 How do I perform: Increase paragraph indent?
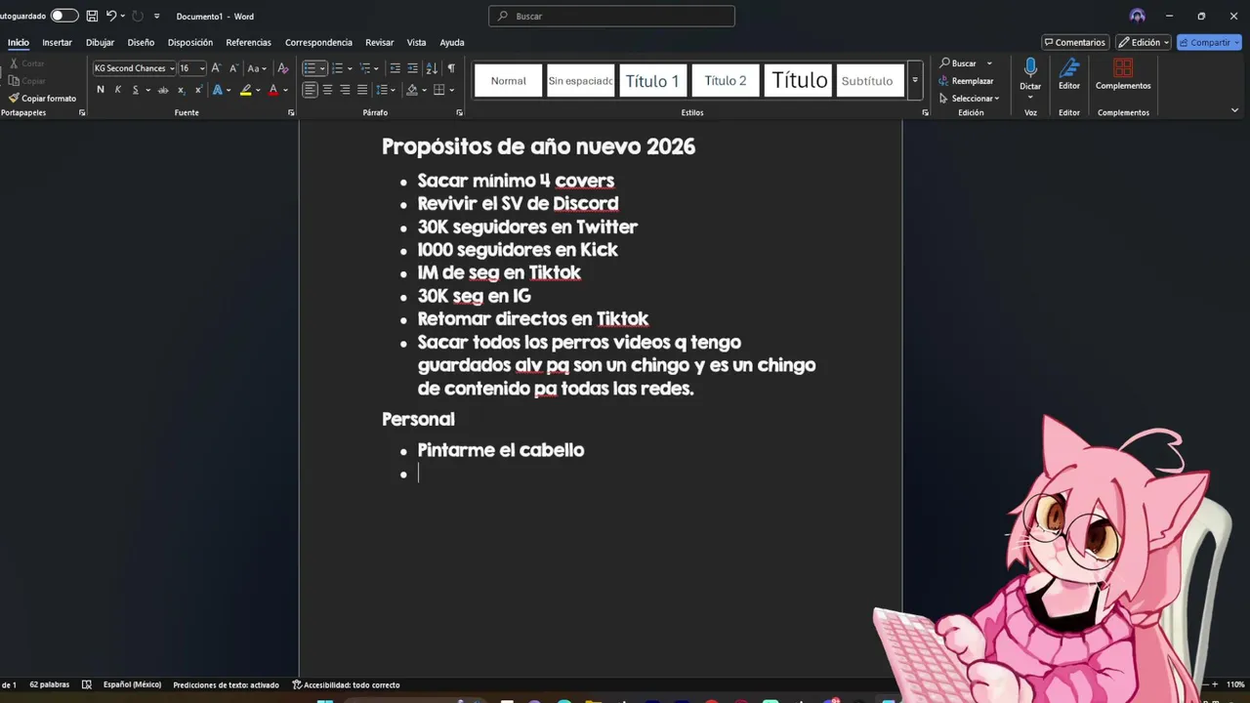[x=412, y=68]
